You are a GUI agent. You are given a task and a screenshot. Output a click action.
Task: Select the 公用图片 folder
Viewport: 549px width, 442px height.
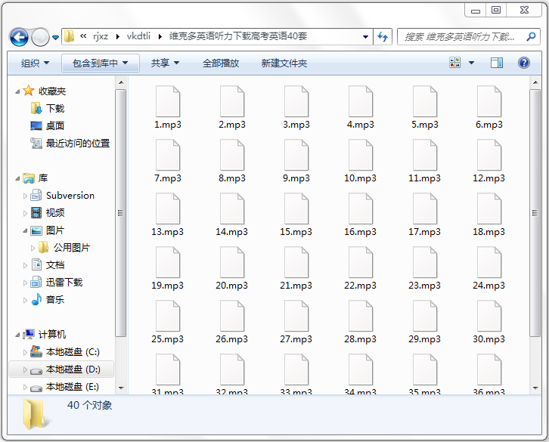[x=64, y=247]
